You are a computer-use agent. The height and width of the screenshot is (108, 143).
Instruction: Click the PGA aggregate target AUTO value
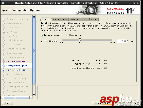[99, 63]
